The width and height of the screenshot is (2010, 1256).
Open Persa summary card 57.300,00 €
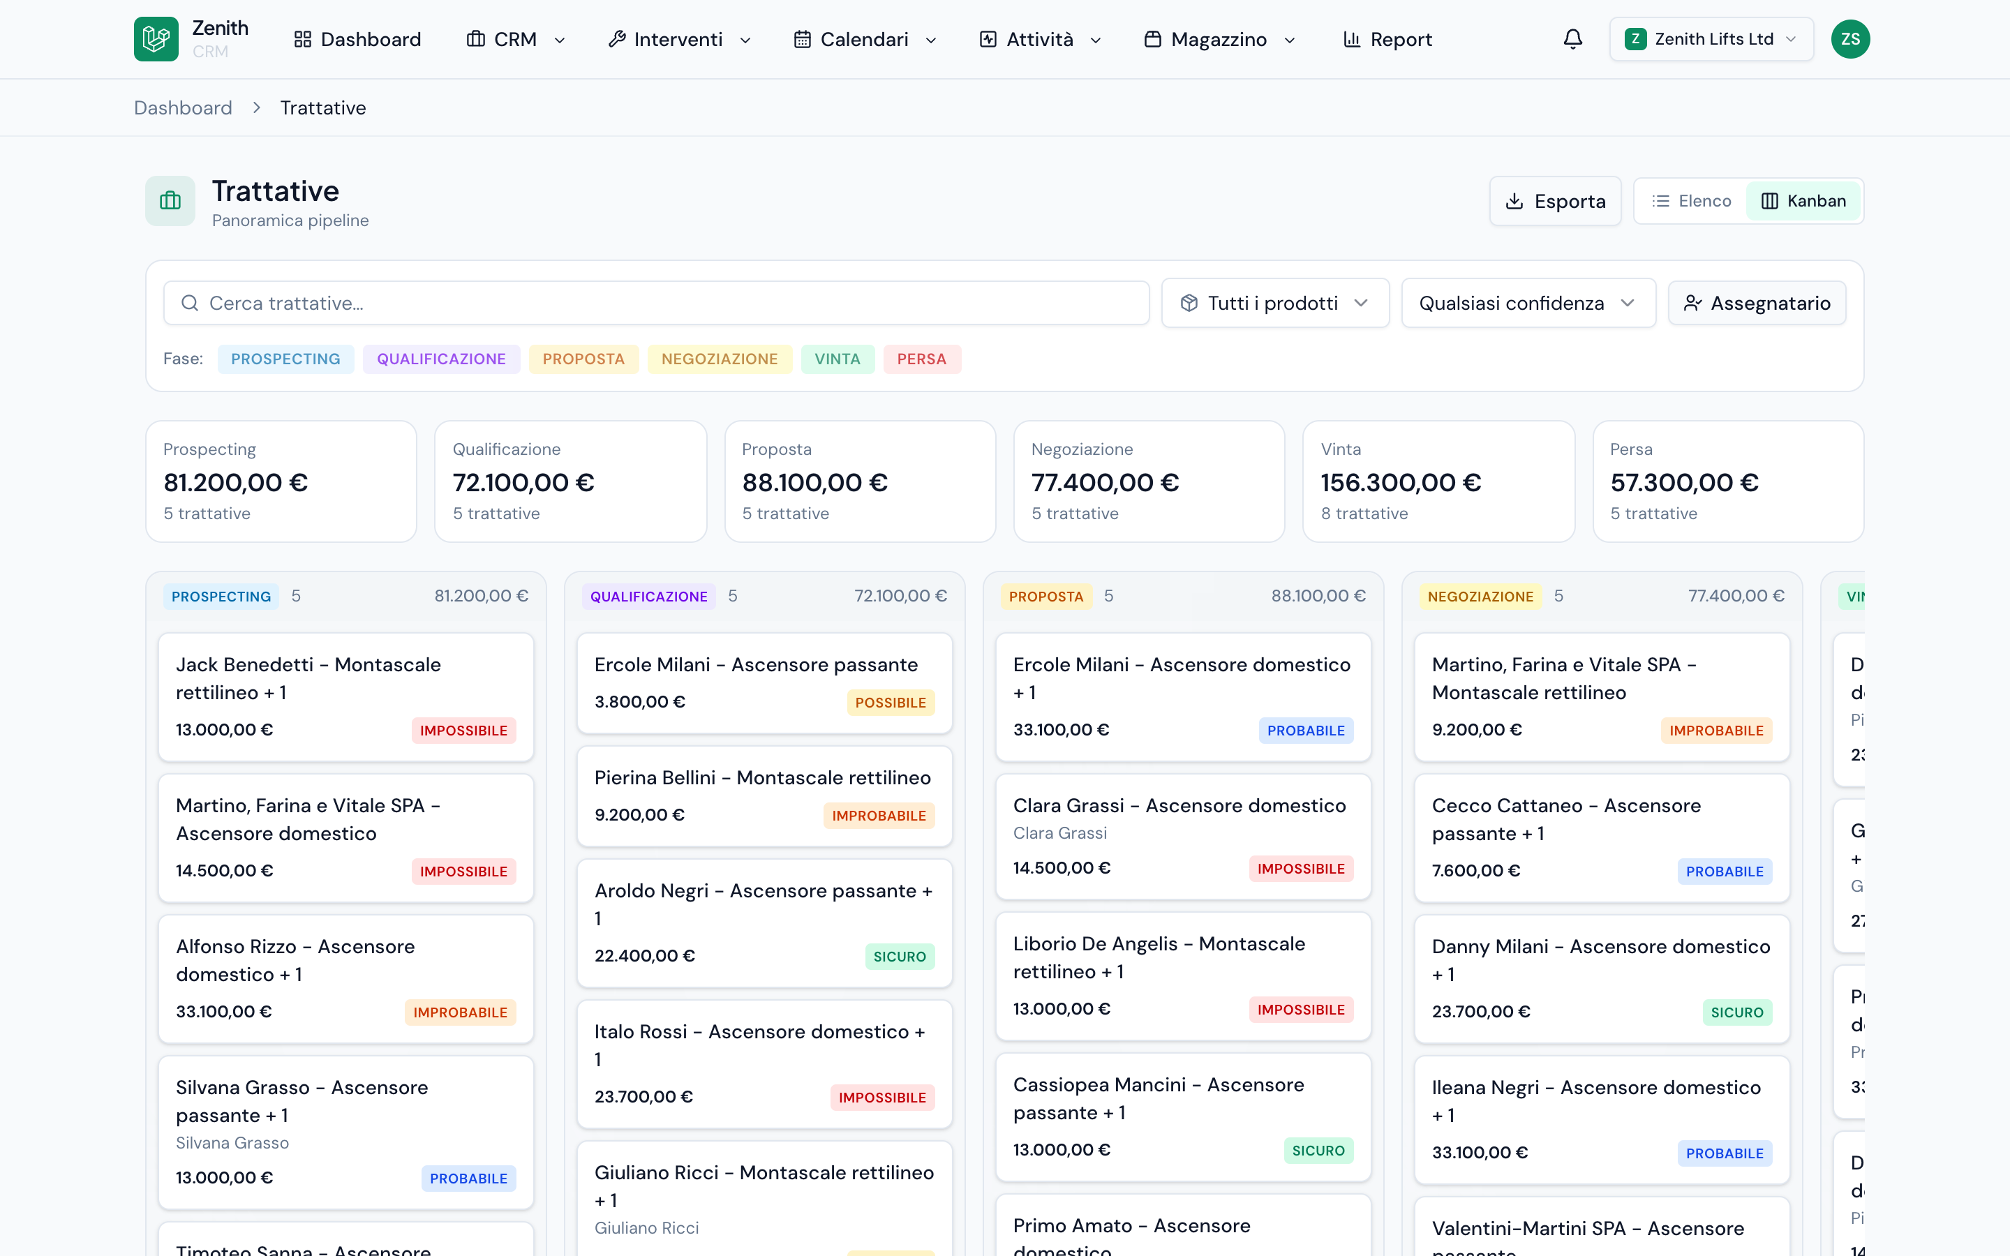tap(1727, 481)
